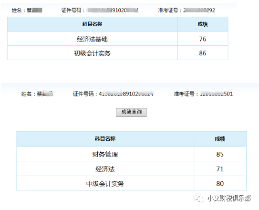259x210 pixels.
Task: Click the upper table's 成绩 header
Action: (x=203, y=24)
